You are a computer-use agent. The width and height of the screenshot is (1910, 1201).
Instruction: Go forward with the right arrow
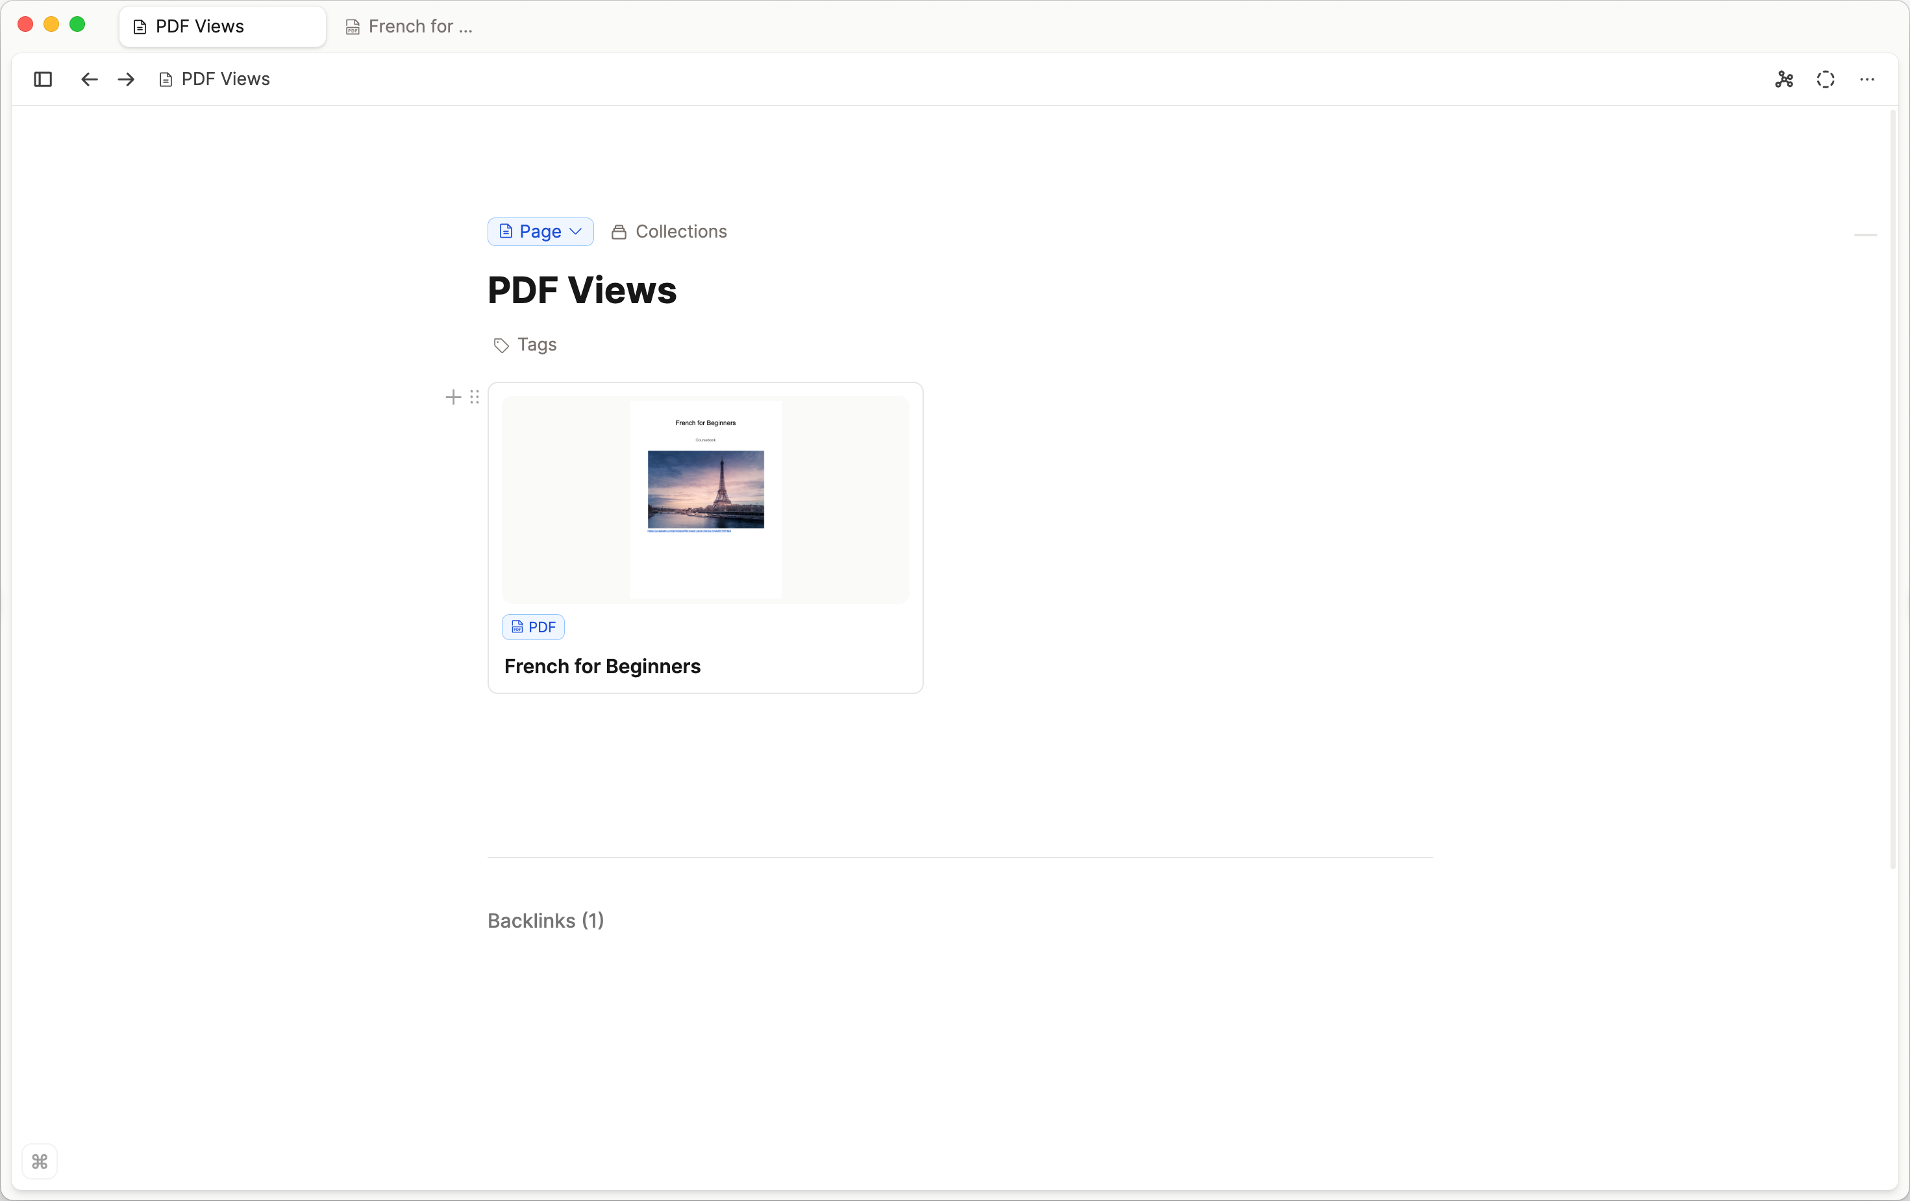126,79
